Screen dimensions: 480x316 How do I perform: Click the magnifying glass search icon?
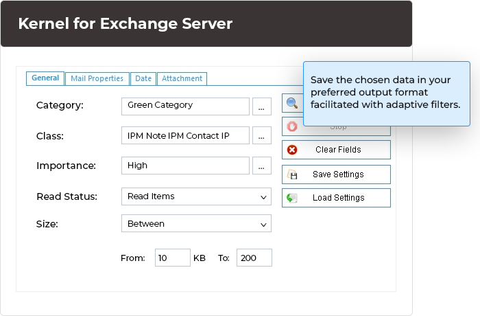click(x=292, y=103)
